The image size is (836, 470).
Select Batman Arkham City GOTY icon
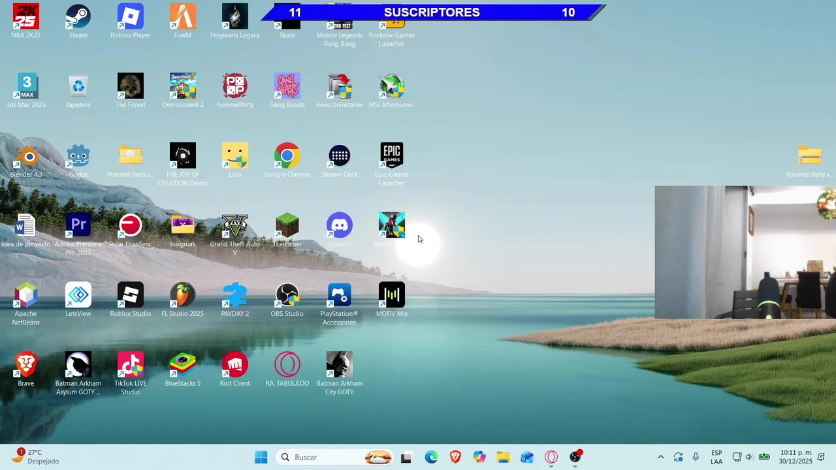340,365
